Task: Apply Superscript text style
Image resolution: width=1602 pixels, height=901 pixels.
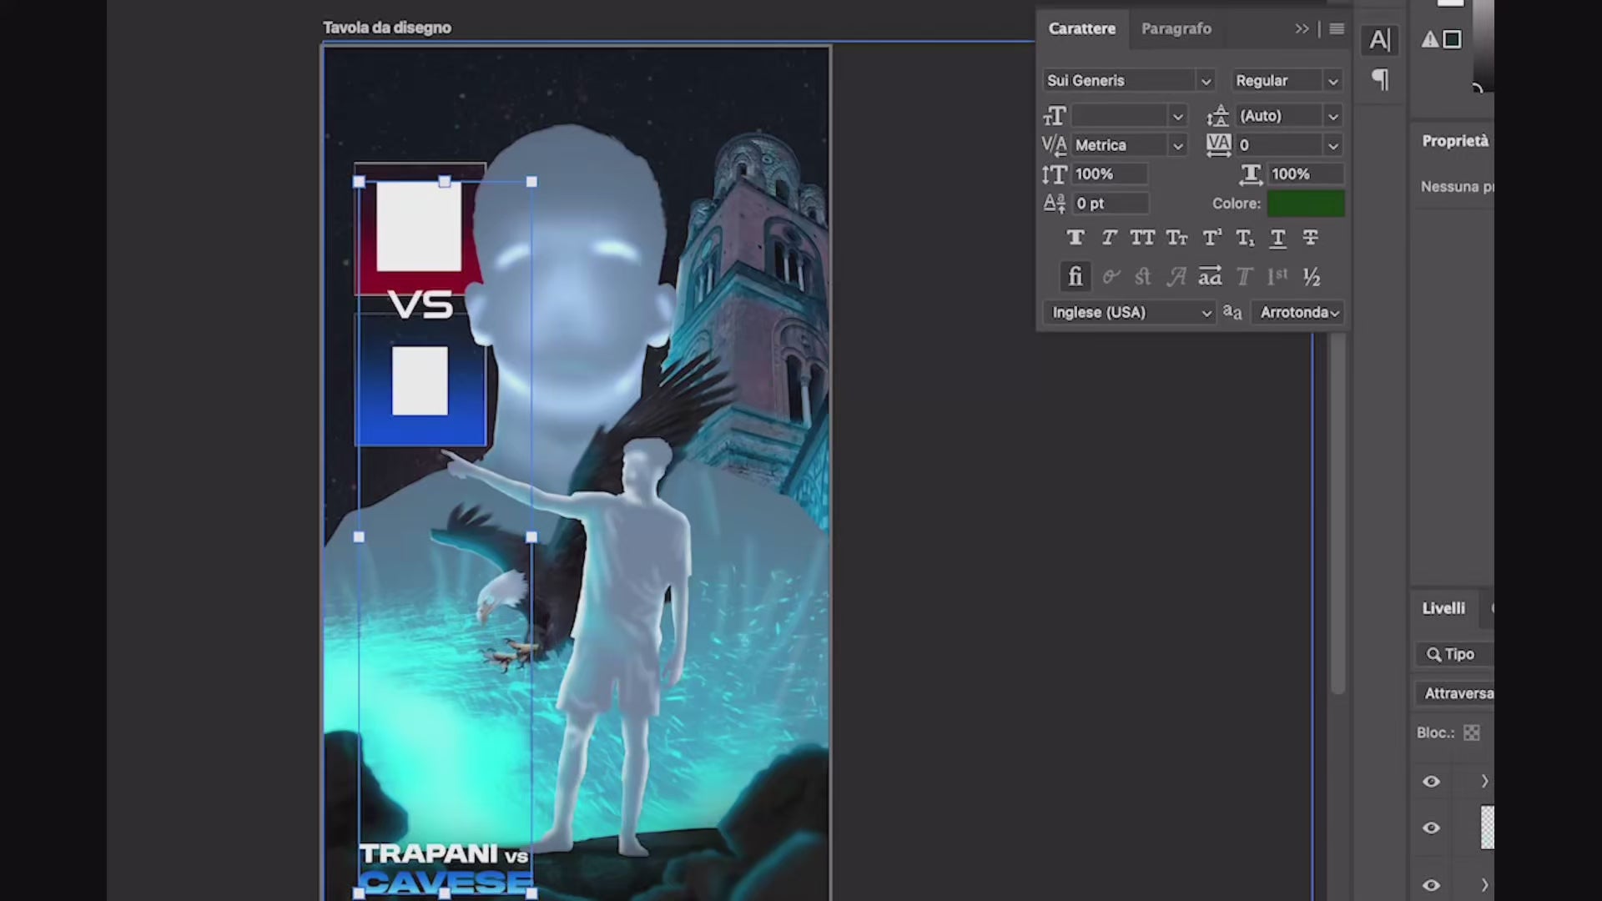Action: tap(1212, 239)
